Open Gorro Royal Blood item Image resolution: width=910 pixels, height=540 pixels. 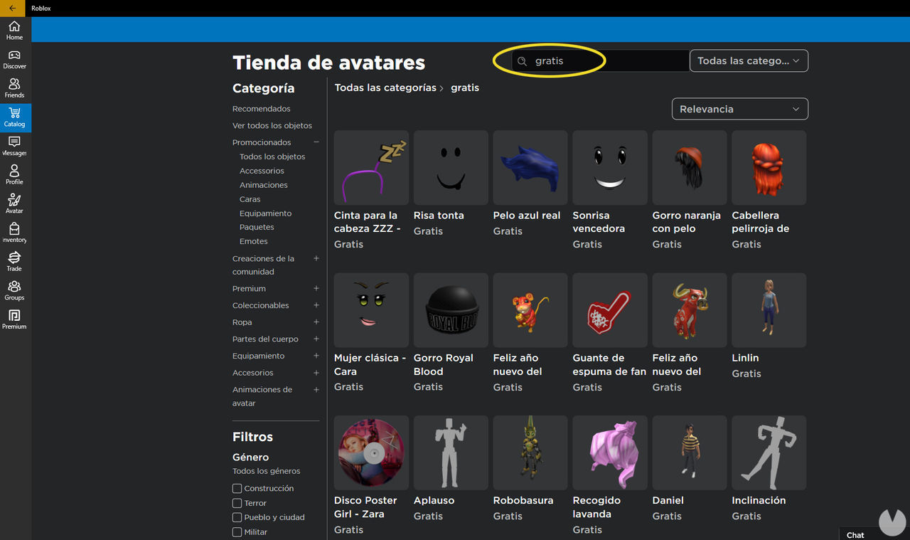click(x=451, y=333)
